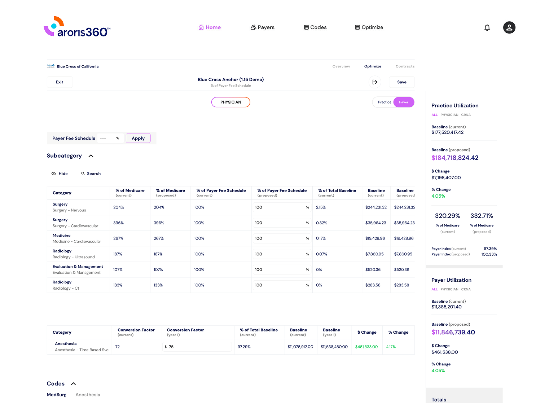Click the $11,846,739.40 payer proposed baseline
The width and height of the screenshot is (549, 404).
453,332
